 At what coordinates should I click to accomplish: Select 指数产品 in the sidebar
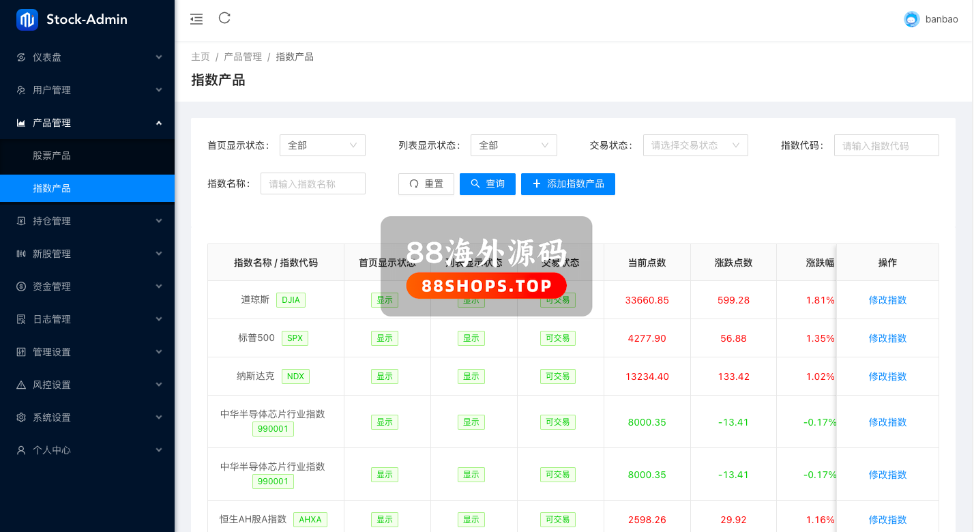52,188
